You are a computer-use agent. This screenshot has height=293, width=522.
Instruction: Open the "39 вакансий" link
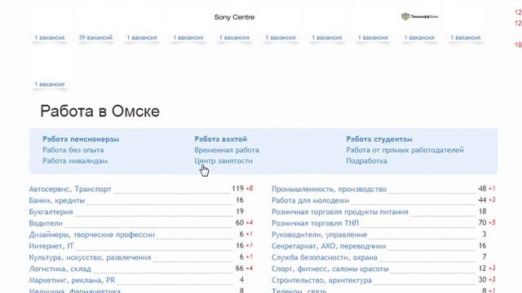(95, 37)
